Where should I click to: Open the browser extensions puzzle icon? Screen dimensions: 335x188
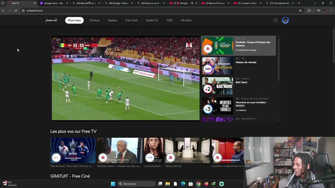309,11
